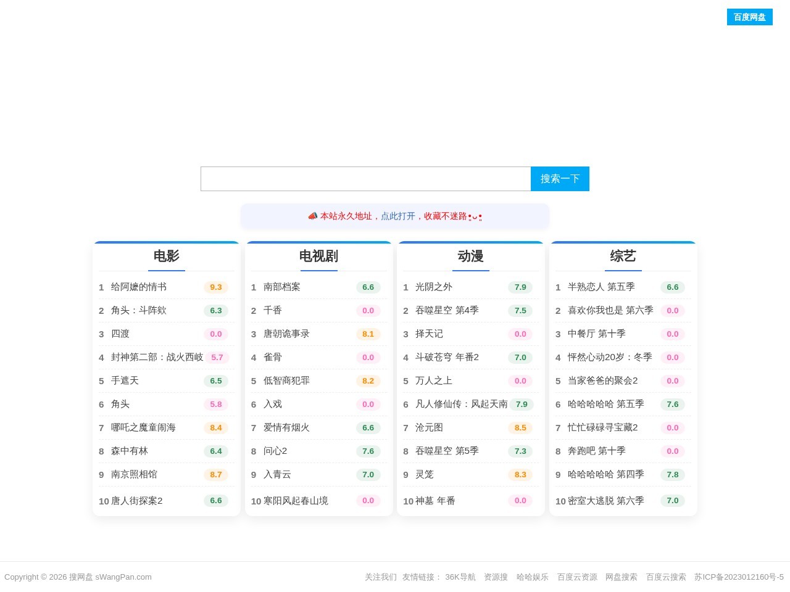Open anime 吞噬星空 第5季
The image size is (790, 592).
447,451
